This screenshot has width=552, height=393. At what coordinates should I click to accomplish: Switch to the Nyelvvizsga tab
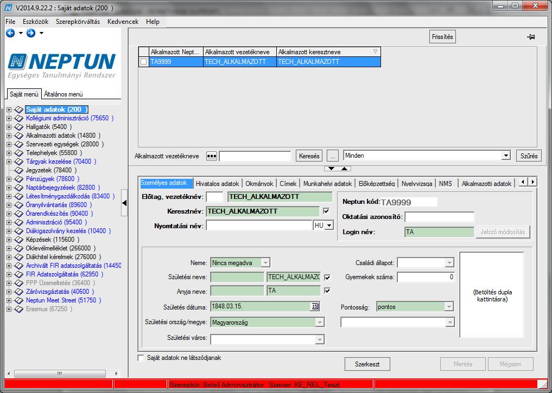tap(417, 184)
